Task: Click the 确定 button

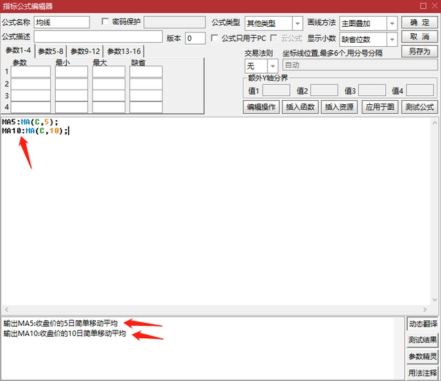Action: (x=420, y=22)
